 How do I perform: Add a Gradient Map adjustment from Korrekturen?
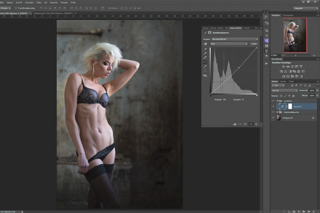(301, 76)
